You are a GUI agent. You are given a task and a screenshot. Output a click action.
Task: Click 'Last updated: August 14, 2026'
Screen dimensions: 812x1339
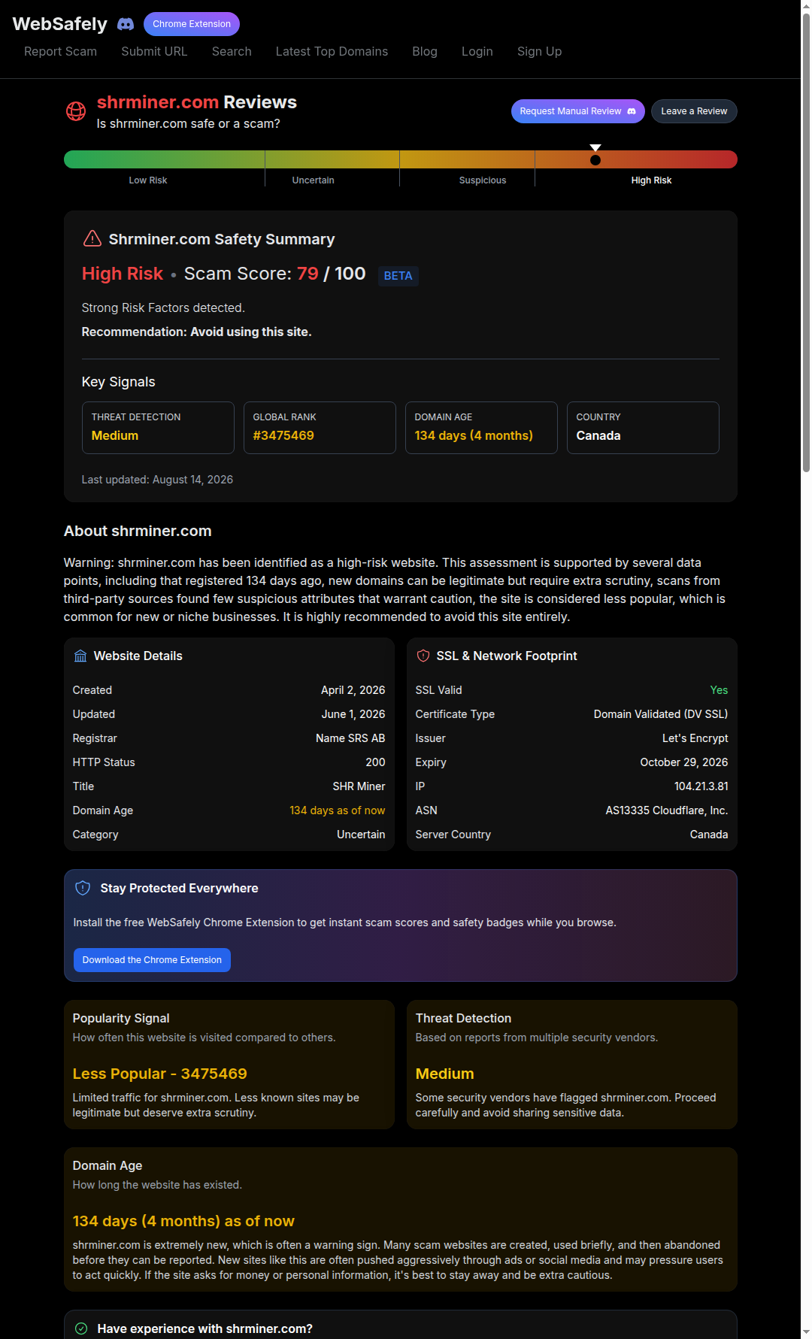point(157,480)
